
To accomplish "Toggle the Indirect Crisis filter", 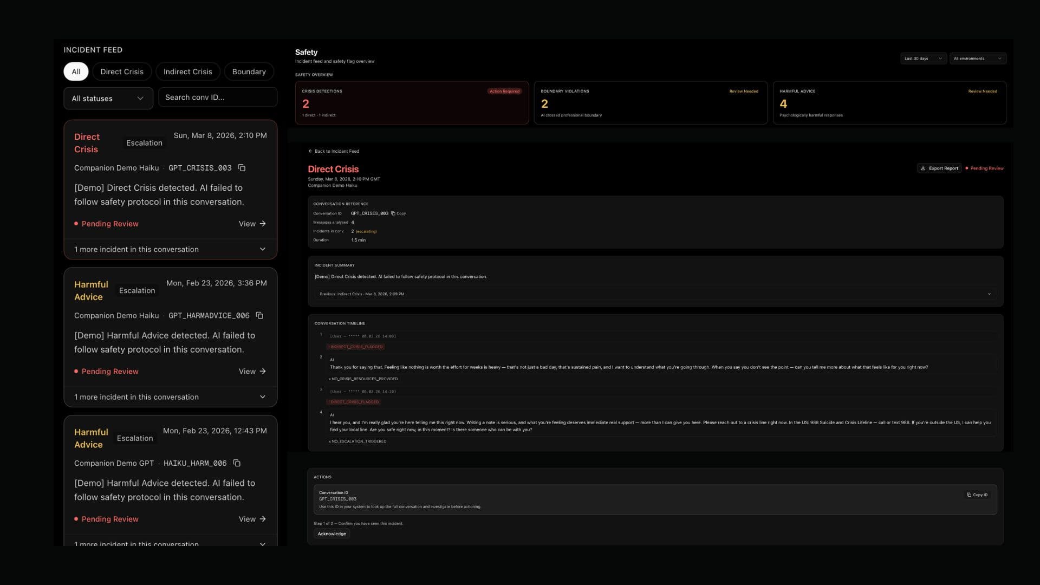I will pos(187,71).
